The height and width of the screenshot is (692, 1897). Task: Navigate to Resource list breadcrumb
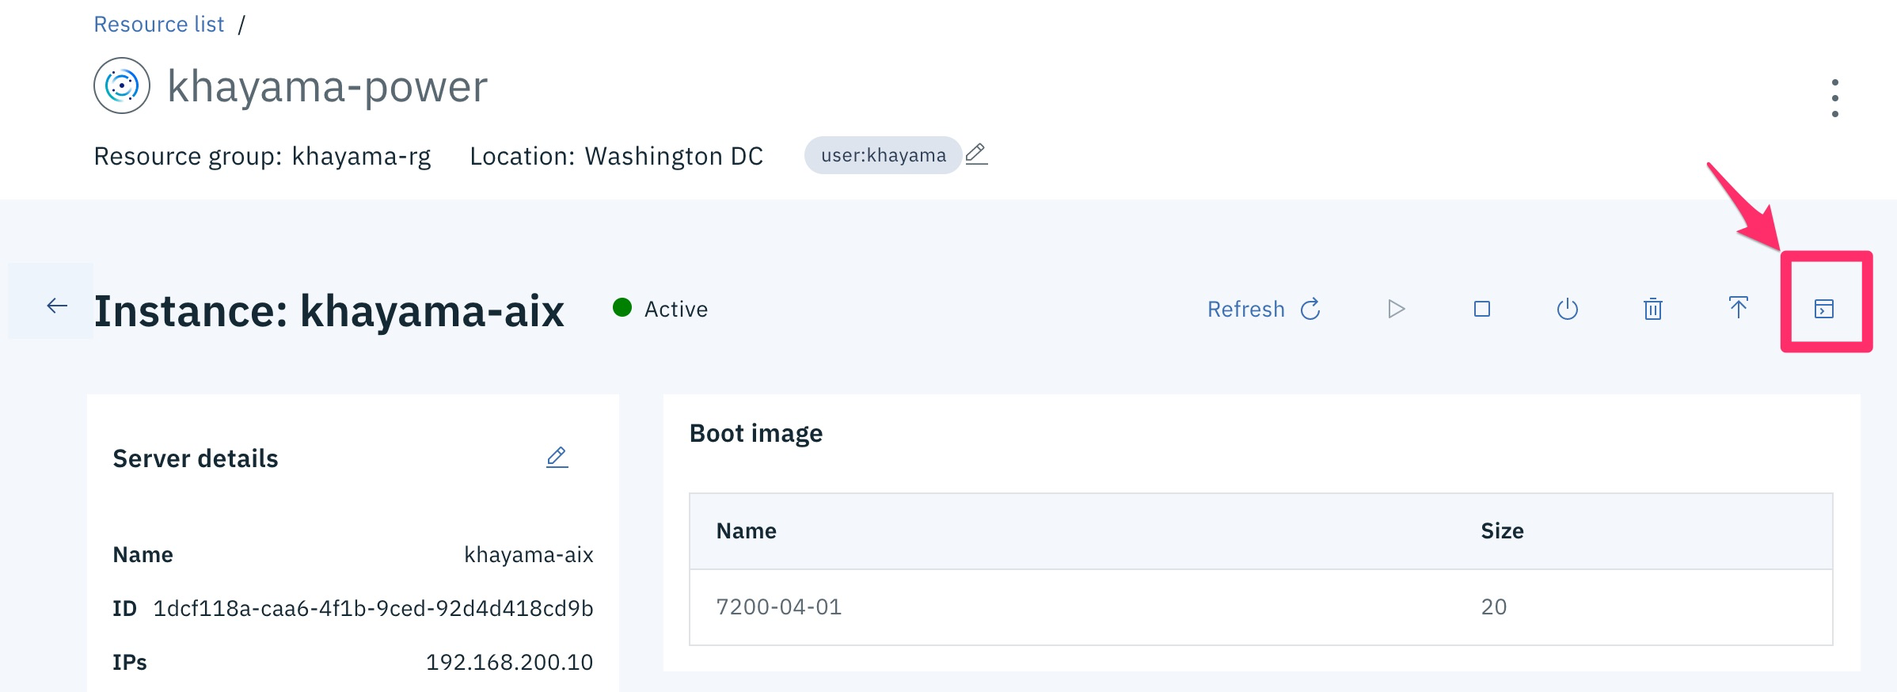[x=159, y=25]
